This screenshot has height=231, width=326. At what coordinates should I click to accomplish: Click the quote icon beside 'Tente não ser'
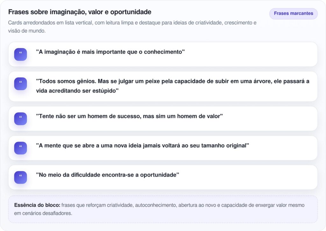[20, 119]
